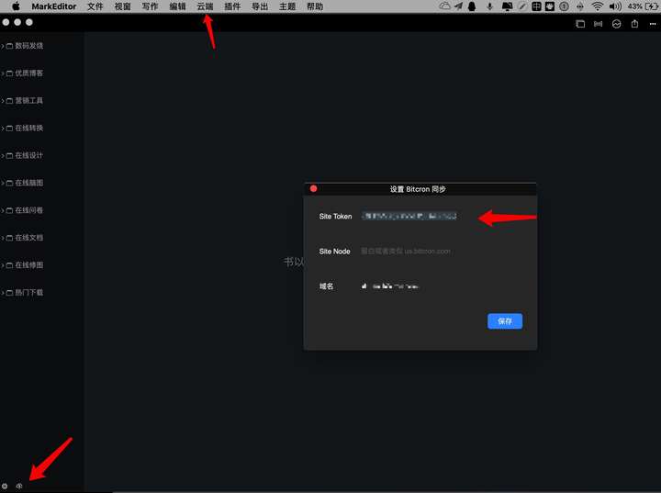This screenshot has width=661, height=493.
Task: Click the eye icon at sidebar bottom
Action: coord(19,487)
